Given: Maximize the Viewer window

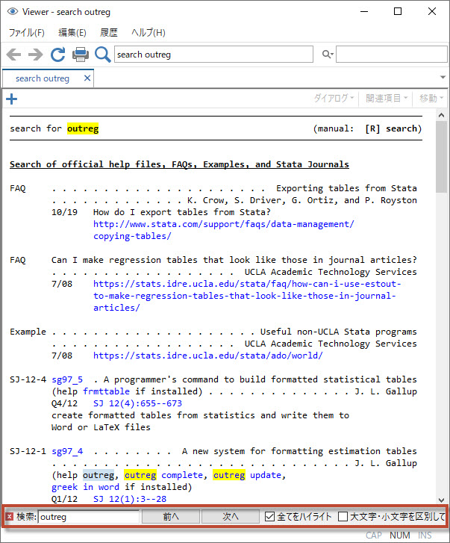Looking at the screenshot, I should pos(398,11).
